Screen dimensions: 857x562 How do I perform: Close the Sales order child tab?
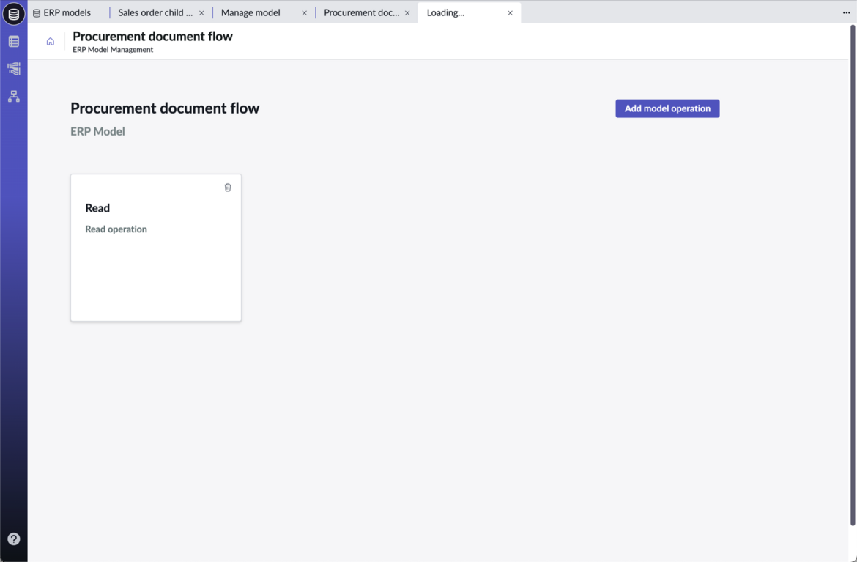(201, 13)
